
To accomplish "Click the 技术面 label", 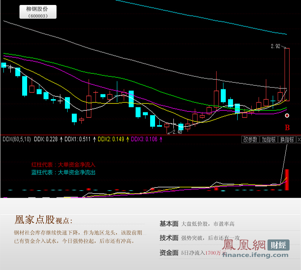I will click(169, 238).
